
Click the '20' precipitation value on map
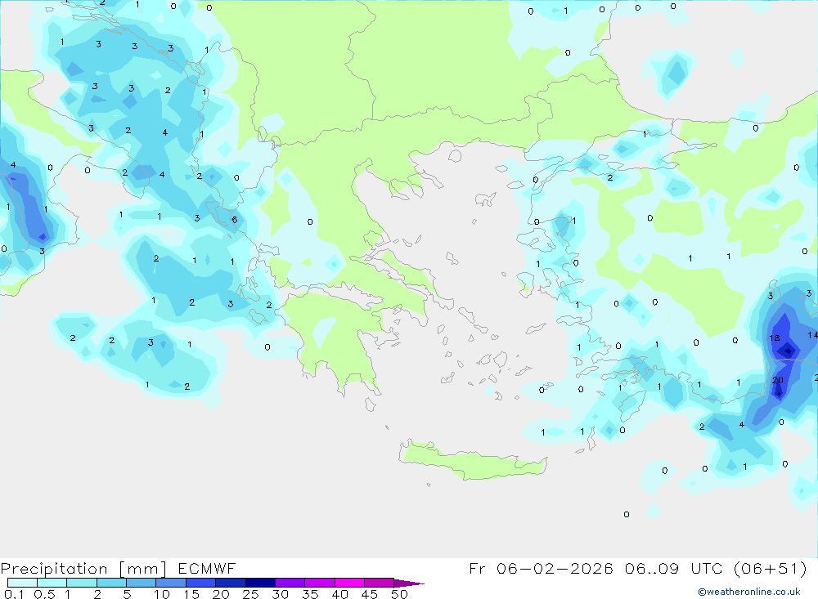click(778, 380)
